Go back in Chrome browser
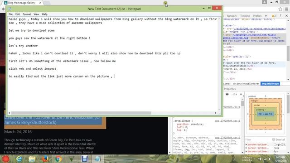Viewport: 290px width, 163px height. (3, 9)
